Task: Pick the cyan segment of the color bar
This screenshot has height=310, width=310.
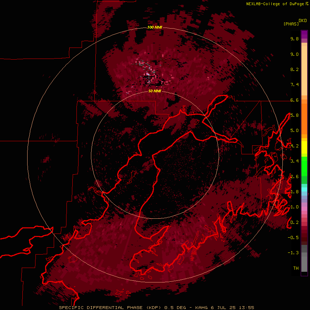Action: click(x=304, y=189)
